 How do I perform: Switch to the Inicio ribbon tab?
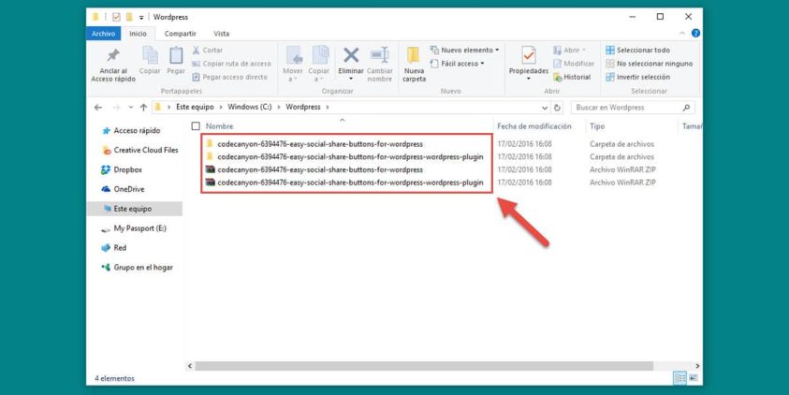pos(138,34)
